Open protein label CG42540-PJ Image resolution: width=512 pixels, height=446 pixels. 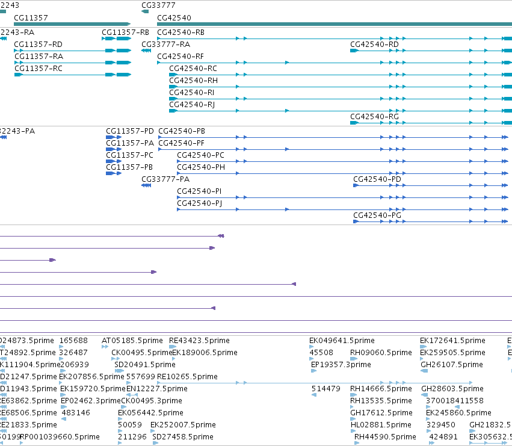click(x=200, y=203)
